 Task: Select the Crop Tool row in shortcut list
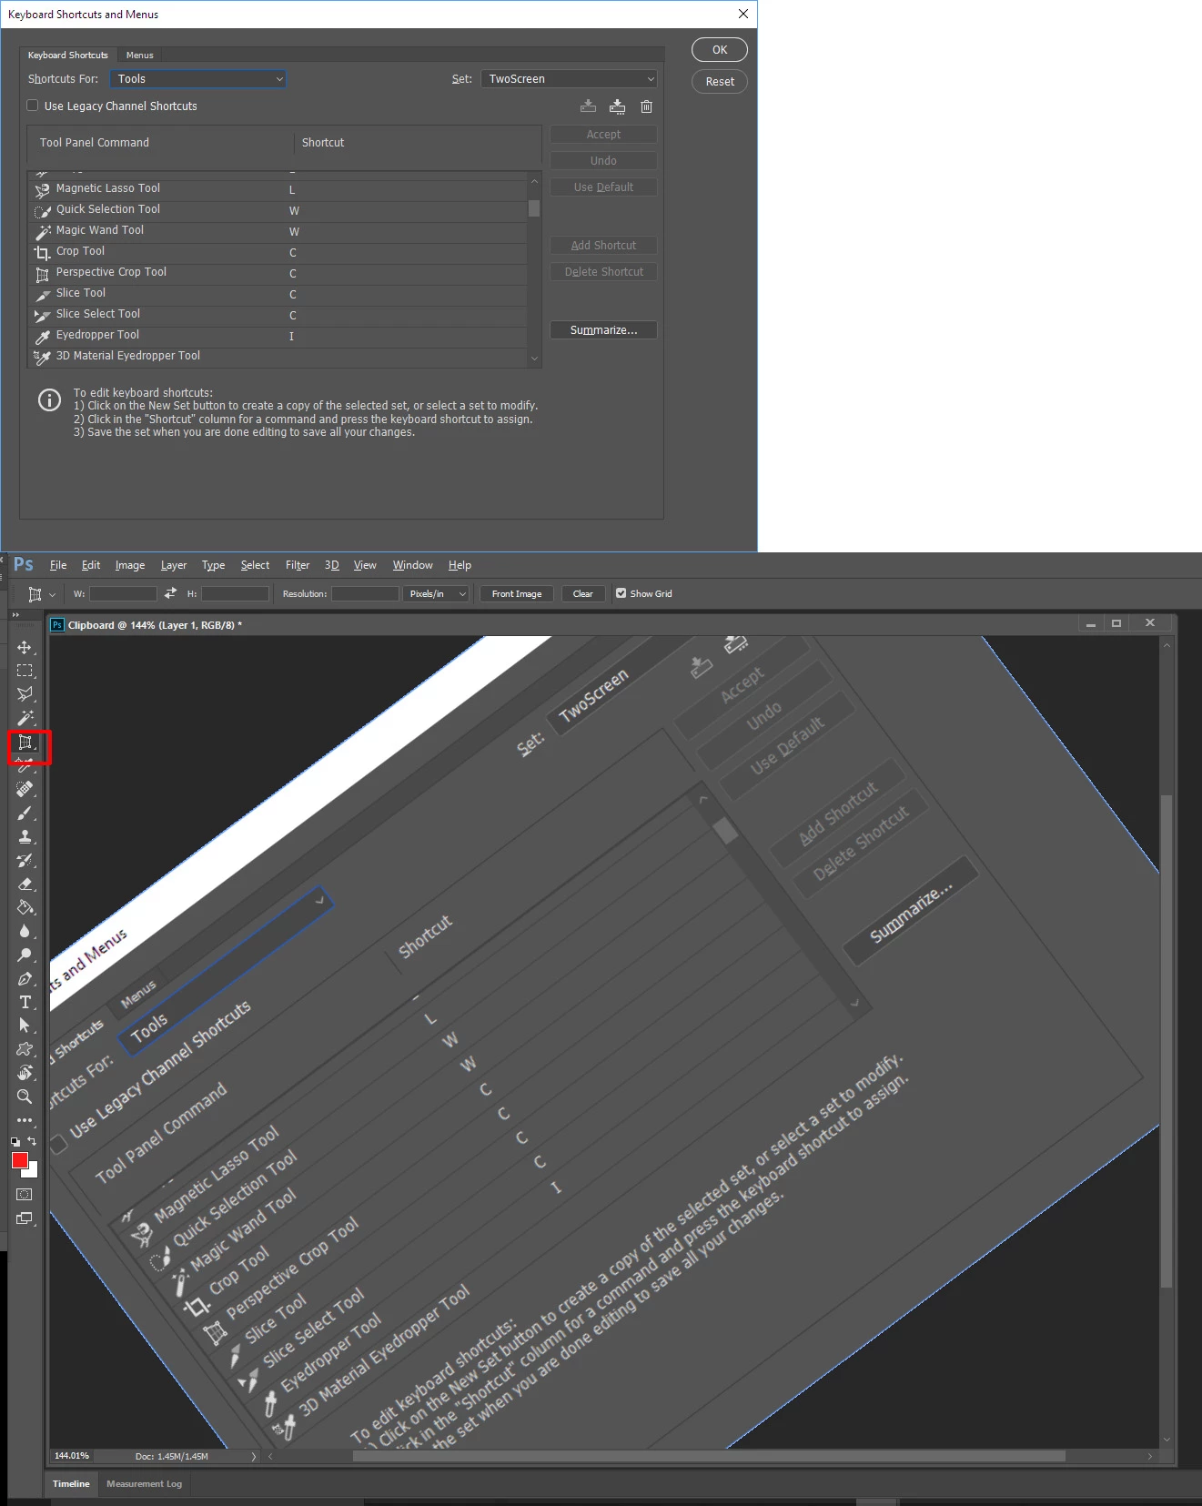click(278, 252)
